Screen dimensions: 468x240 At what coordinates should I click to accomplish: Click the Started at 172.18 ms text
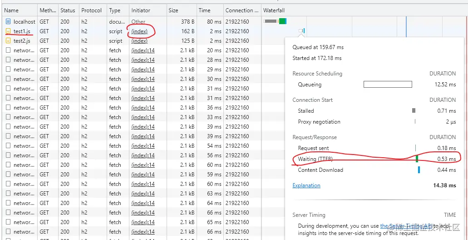[x=317, y=58]
